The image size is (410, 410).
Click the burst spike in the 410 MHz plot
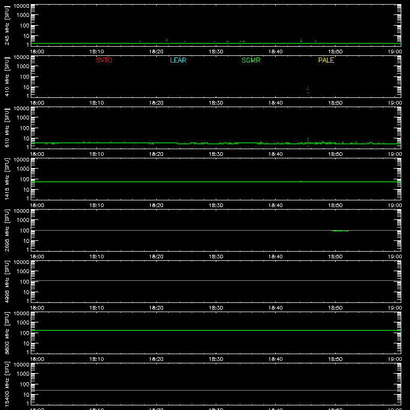[x=308, y=92]
